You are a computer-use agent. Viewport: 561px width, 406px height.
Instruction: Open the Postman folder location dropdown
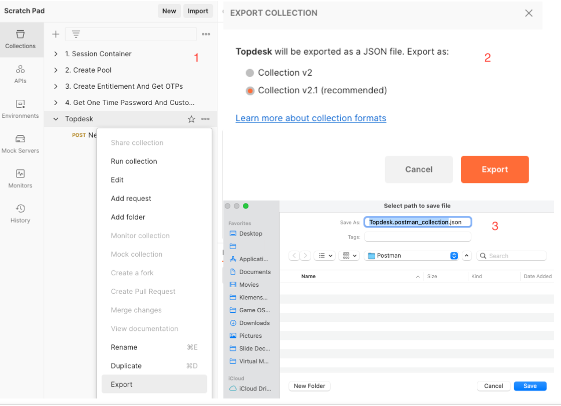point(411,256)
